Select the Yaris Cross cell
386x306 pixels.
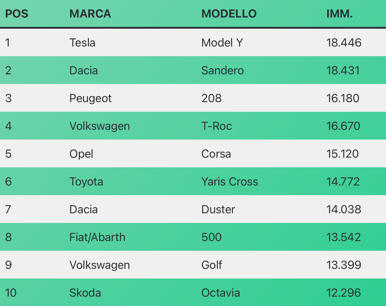pos(230,182)
